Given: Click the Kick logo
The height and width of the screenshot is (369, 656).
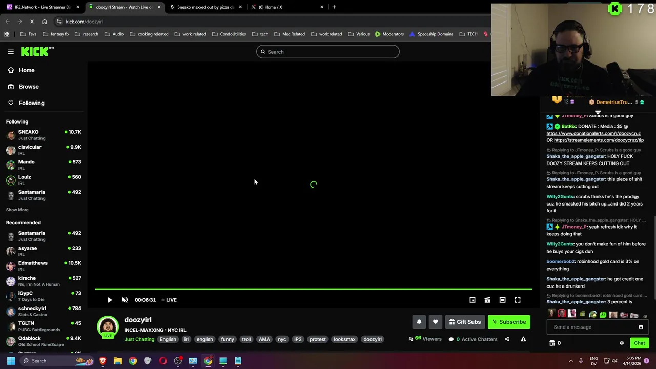Looking at the screenshot, I should pos(37,51).
